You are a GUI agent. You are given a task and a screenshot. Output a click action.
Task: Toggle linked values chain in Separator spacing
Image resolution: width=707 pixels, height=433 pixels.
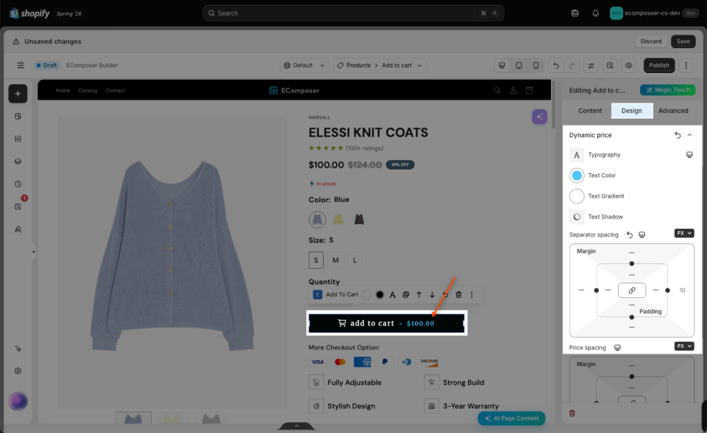(632, 290)
